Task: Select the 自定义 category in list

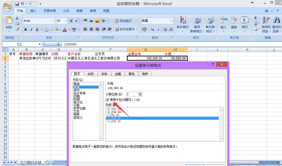Action: pyautogui.click(x=78, y=117)
